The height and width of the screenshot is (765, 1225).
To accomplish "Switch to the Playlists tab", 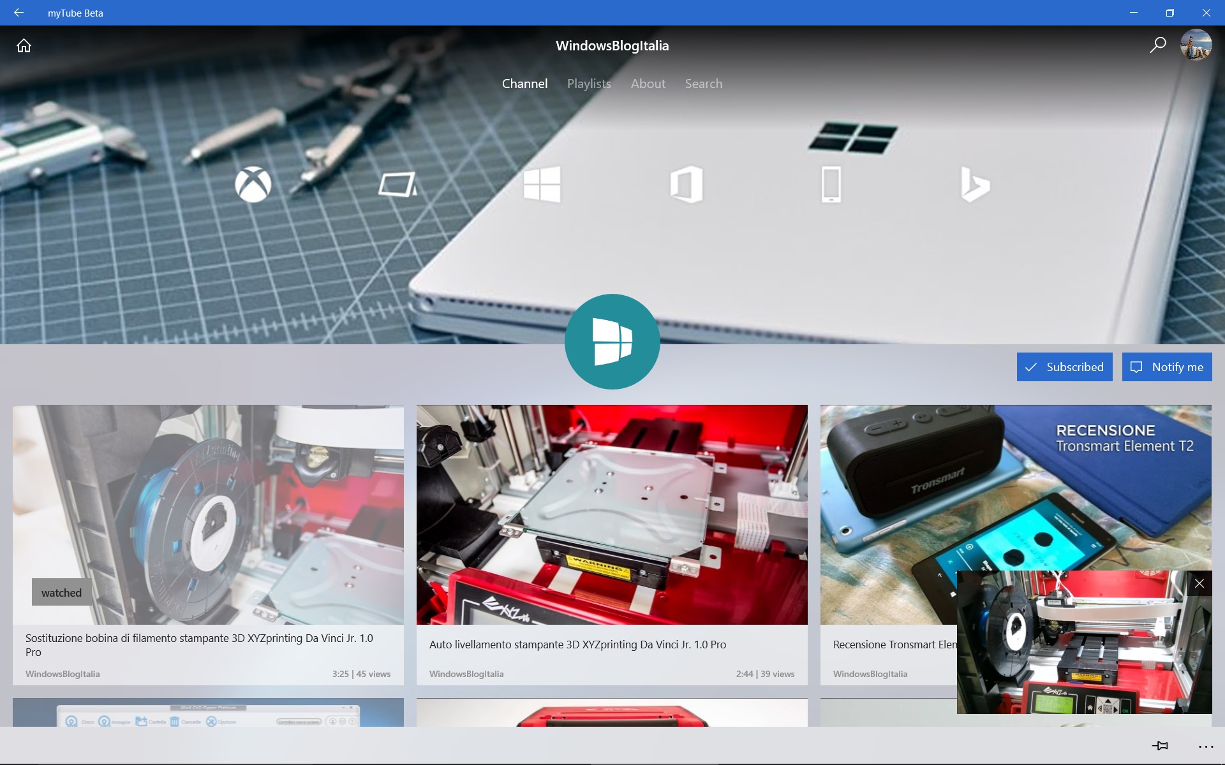I will click(x=589, y=84).
